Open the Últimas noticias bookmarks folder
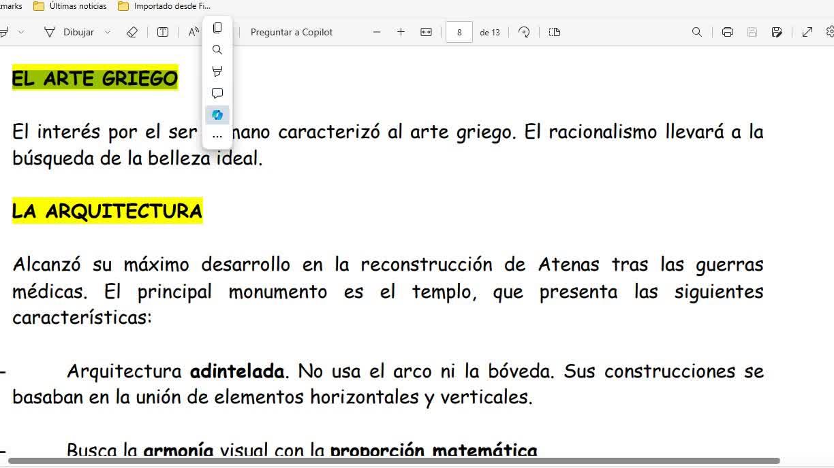 click(70, 6)
